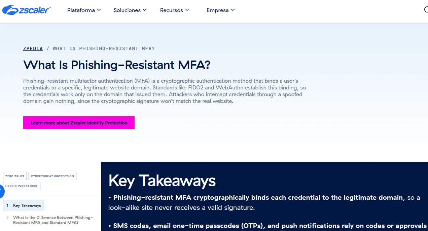Click 'WHAT IS PHISHING-RESISTANT MFA?' breadcrumb text
The width and height of the screenshot is (428, 231).
pos(104,48)
